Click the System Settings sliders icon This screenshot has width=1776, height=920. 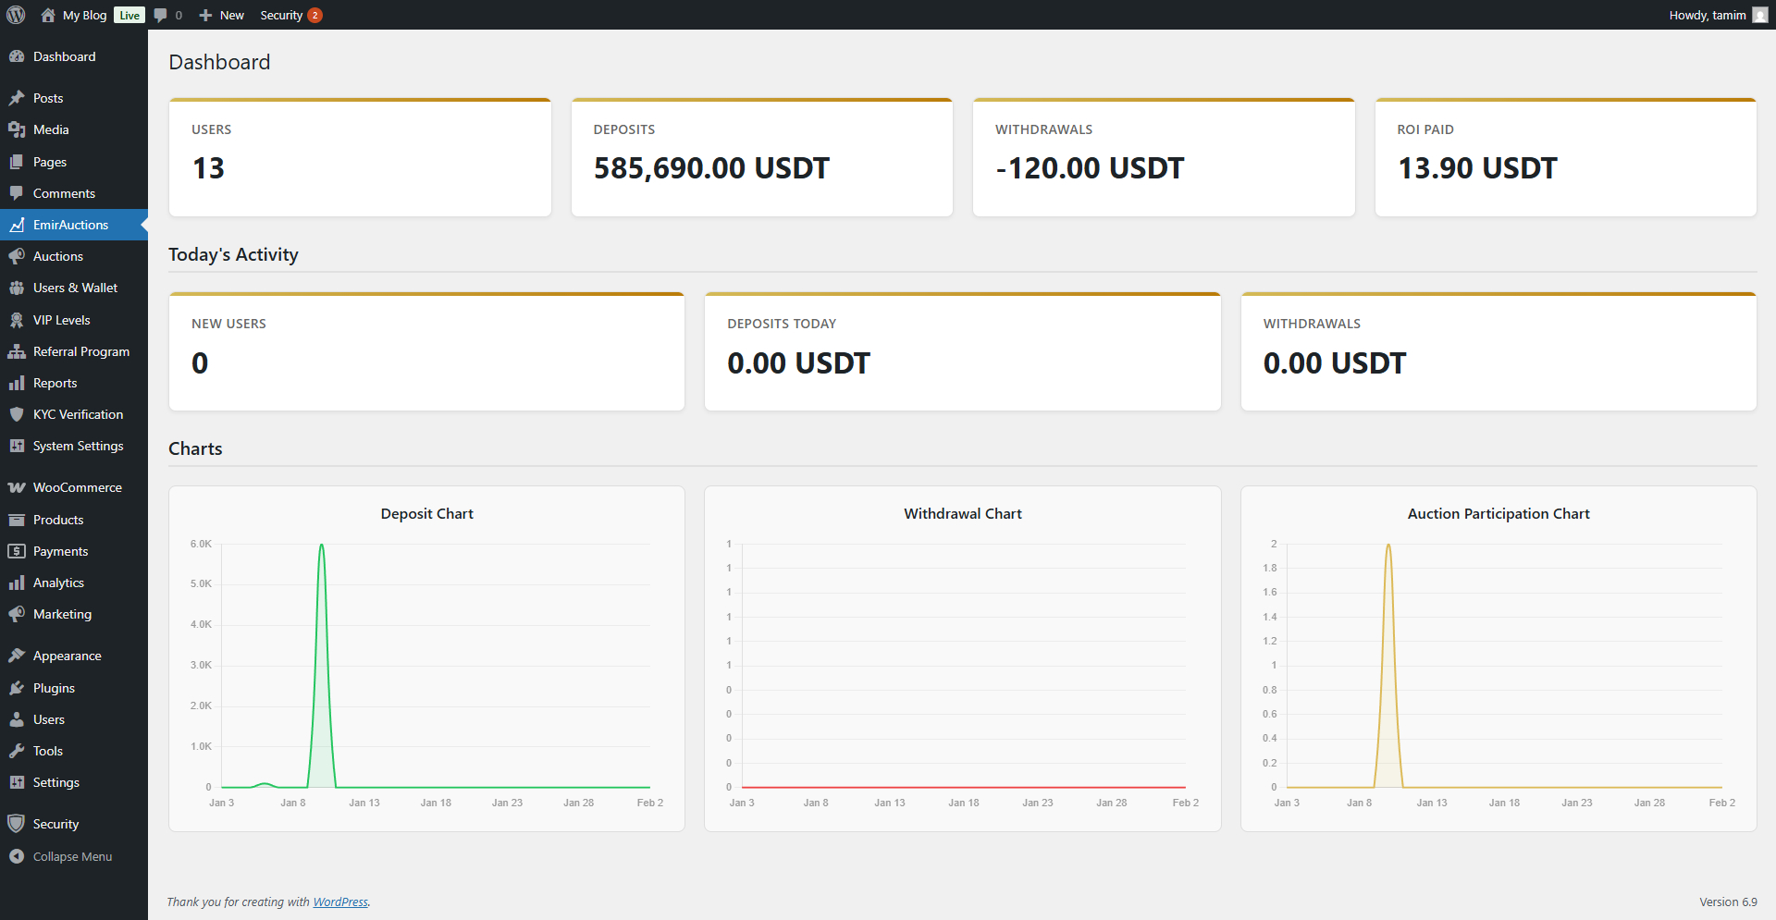[x=17, y=446]
